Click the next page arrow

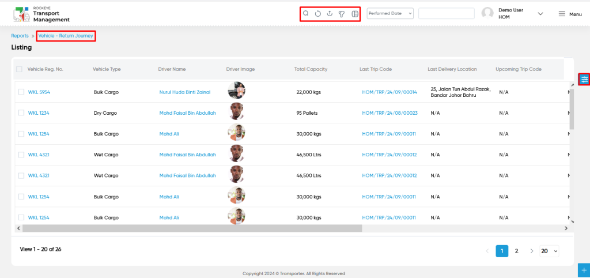click(x=532, y=251)
